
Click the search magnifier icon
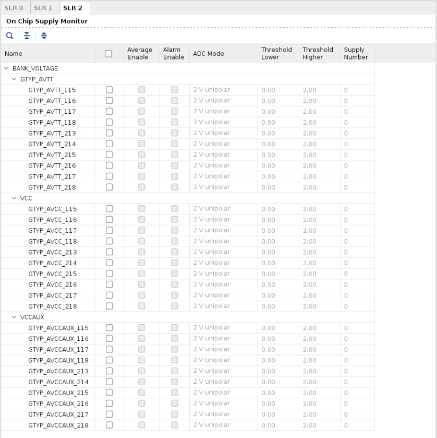(9, 35)
